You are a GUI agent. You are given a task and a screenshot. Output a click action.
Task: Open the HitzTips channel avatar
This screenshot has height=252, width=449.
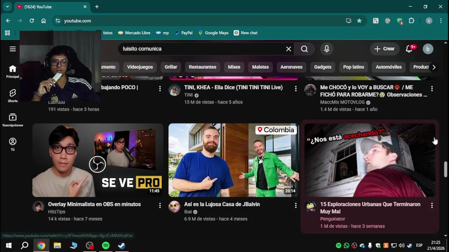coord(38,207)
